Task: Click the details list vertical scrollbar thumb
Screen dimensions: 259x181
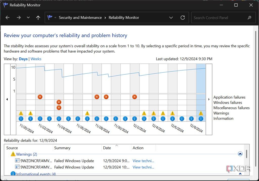Action: pos(246,154)
